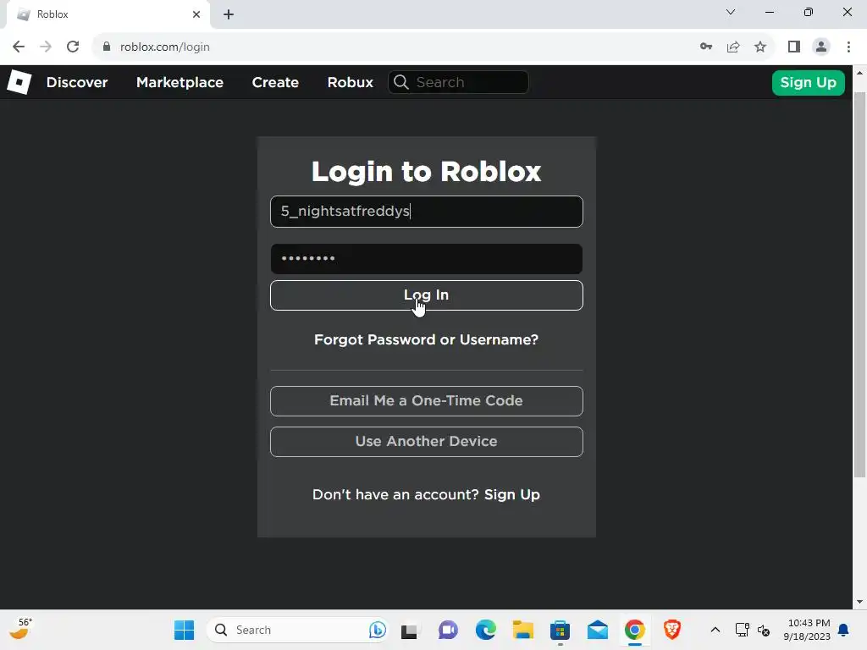Open the Mail app from taskbar
The image size is (867, 650).
pyautogui.click(x=598, y=630)
